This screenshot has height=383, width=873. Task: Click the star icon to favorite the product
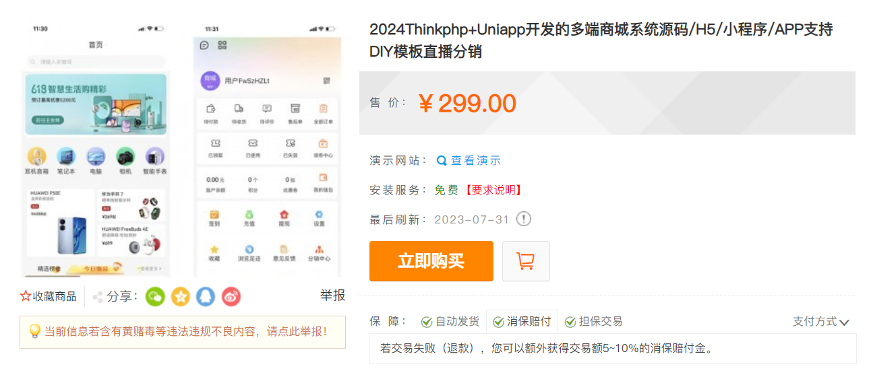(x=26, y=296)
